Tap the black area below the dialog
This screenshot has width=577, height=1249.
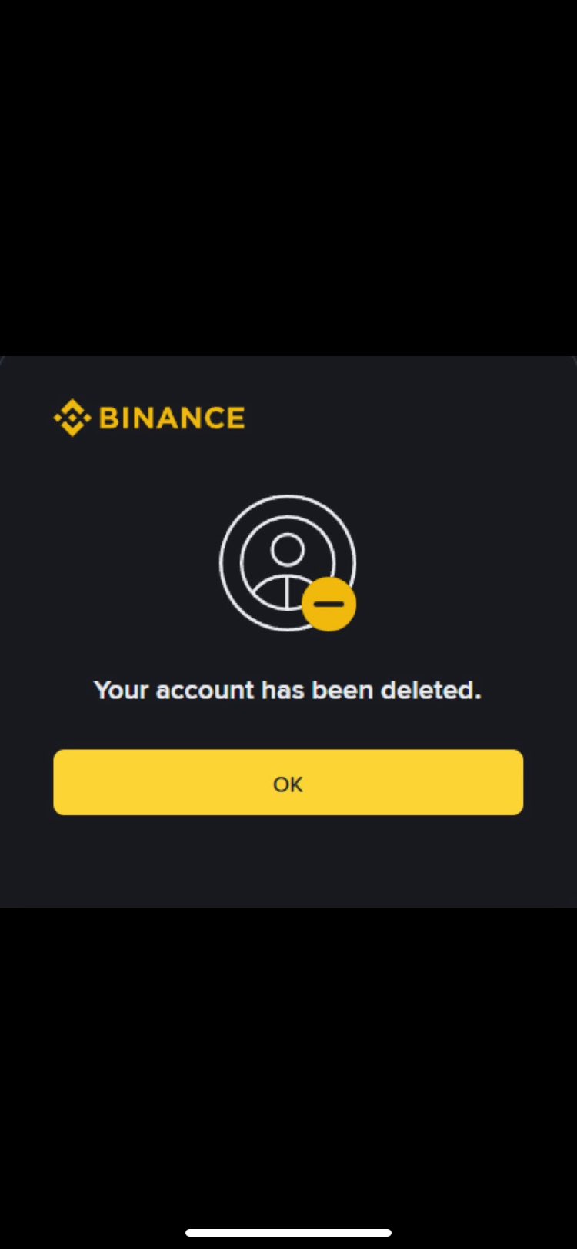coord(288,1061)
